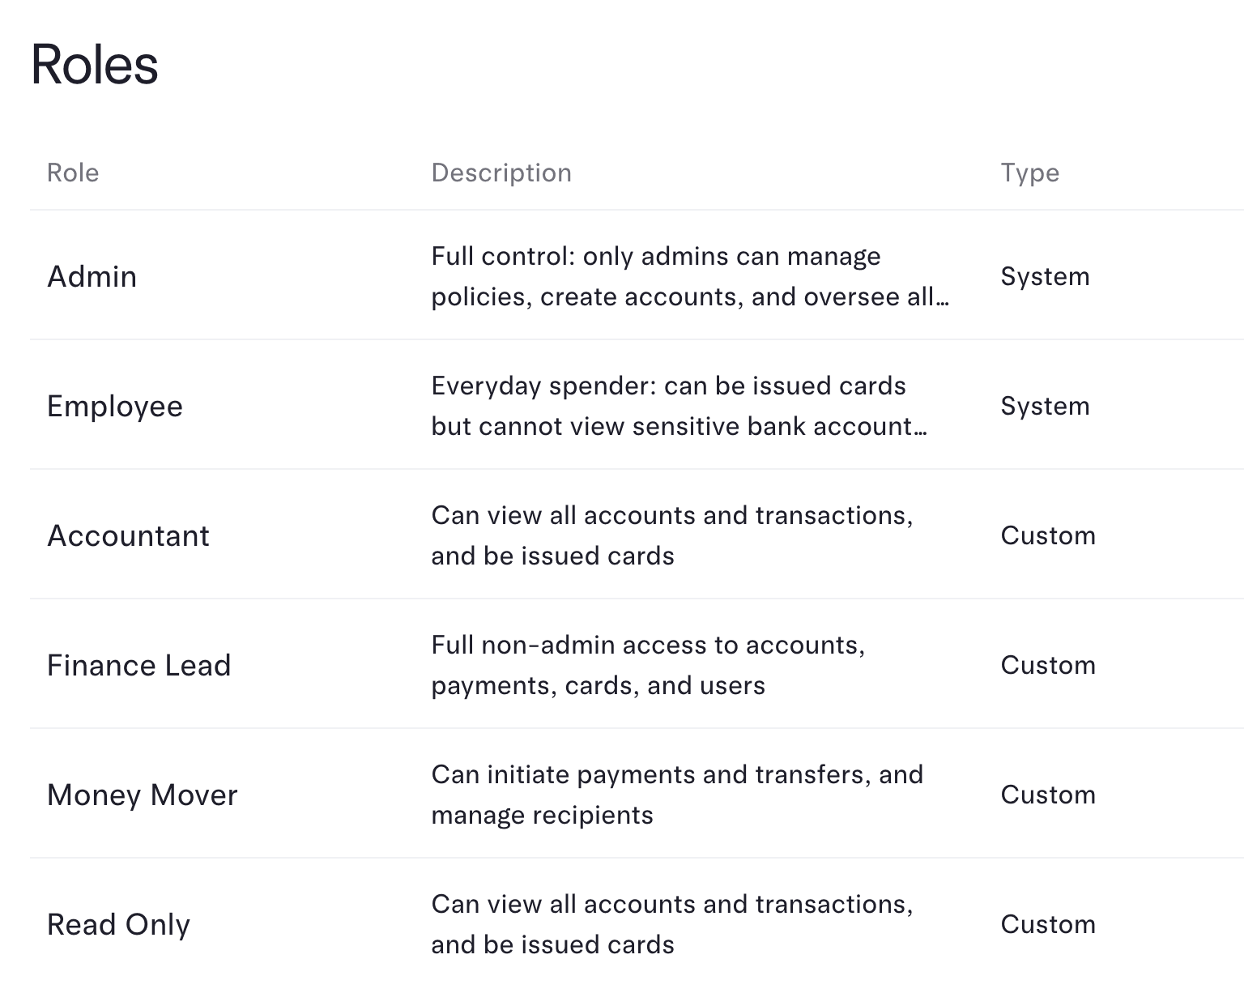This screenshot has width=1244, height=993.
Task: Sort by the Description column header
Action: (x=501, y=173)
